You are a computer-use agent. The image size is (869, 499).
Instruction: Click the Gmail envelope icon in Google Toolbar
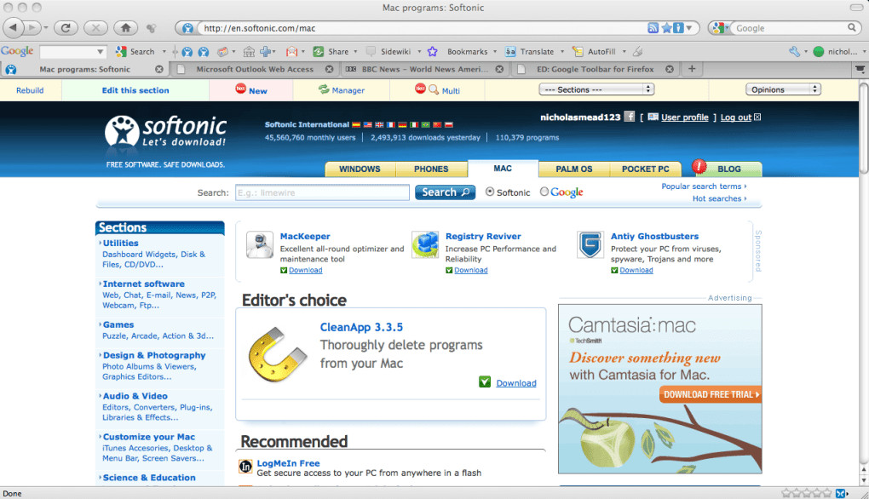click(291, 51)
